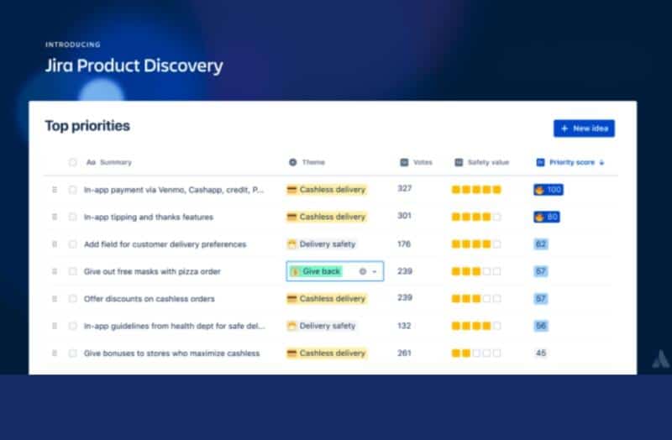Viewport: 672px width, 440px height.
Task: Open idea Give out free masks with pizza order
Action: 152,271
